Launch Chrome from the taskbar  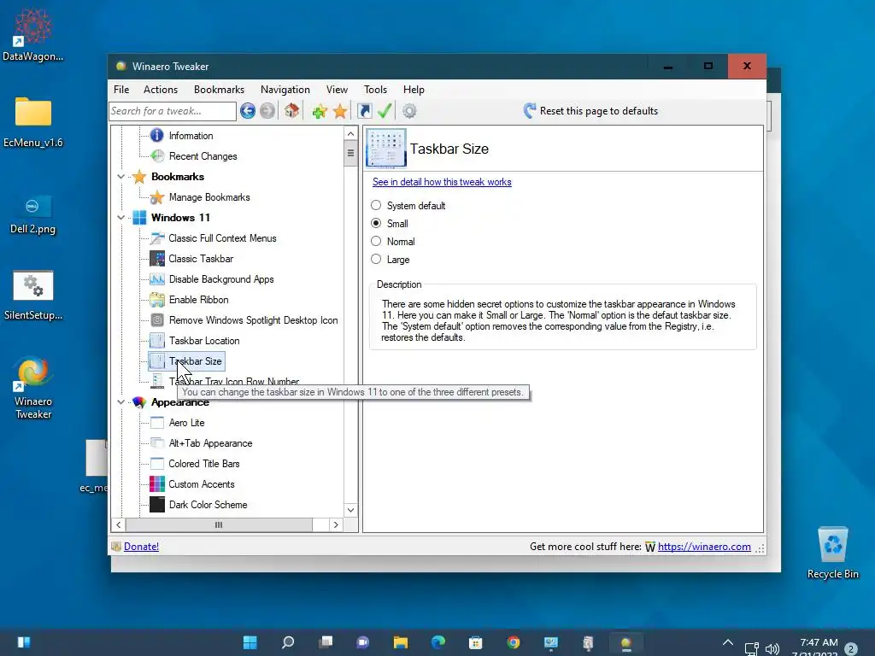tap(513, 642)
